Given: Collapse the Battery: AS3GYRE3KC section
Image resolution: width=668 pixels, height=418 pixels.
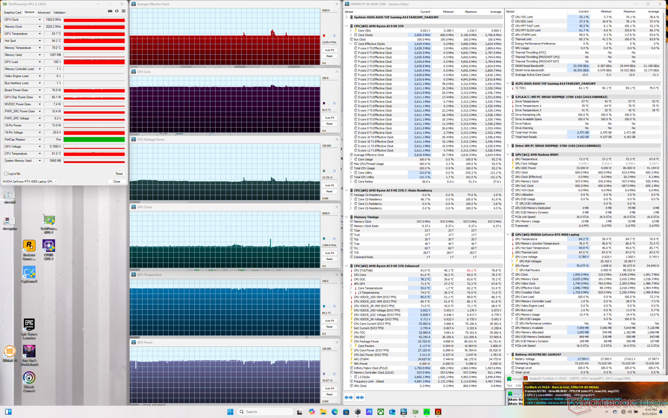Looking at the screenshot, I should click(508, 355).
